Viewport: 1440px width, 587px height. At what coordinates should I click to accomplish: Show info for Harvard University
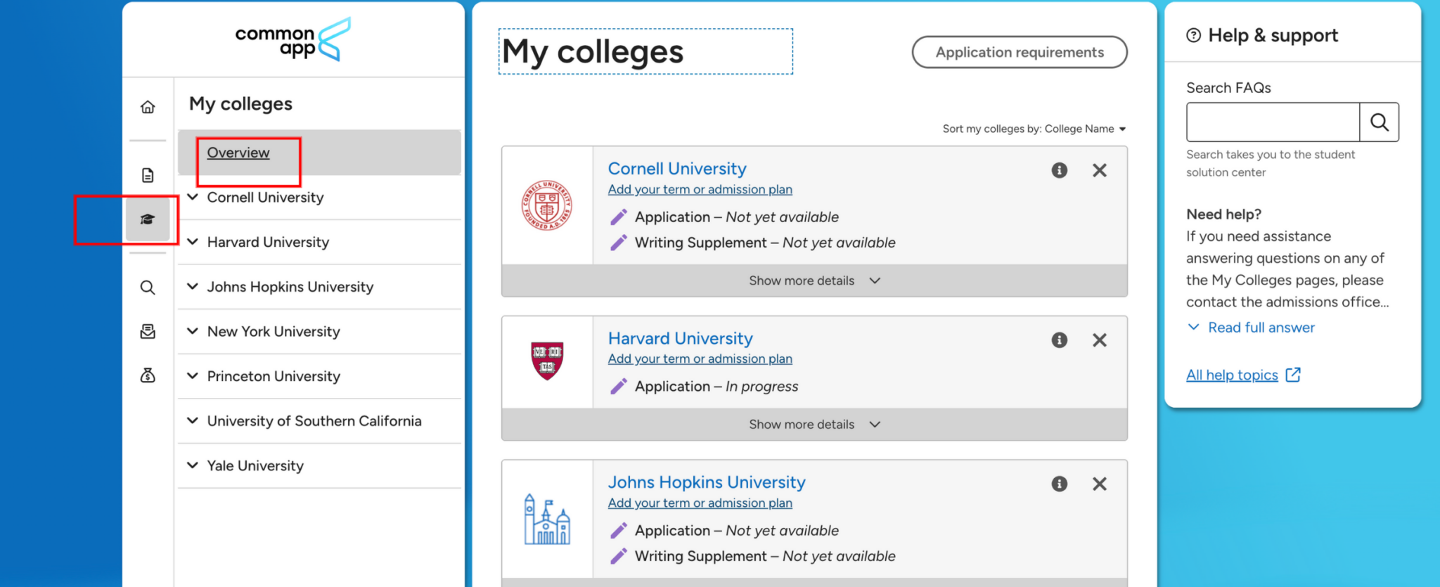[1060, 340]
